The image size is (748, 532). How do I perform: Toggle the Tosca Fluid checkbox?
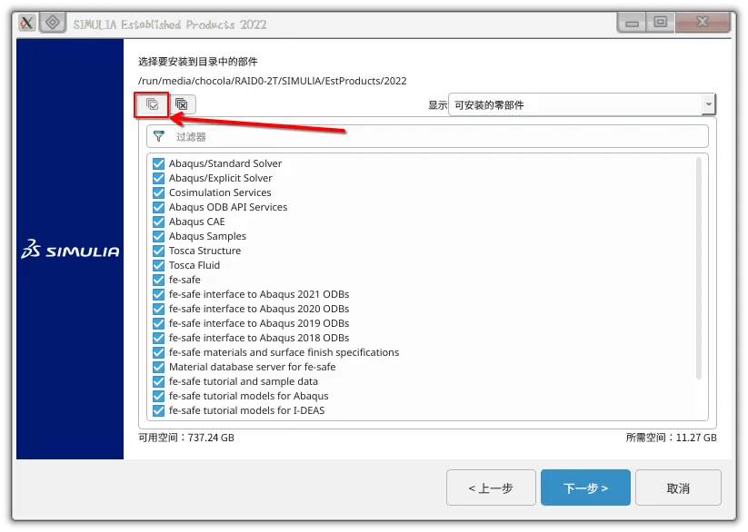click(159, 265)
